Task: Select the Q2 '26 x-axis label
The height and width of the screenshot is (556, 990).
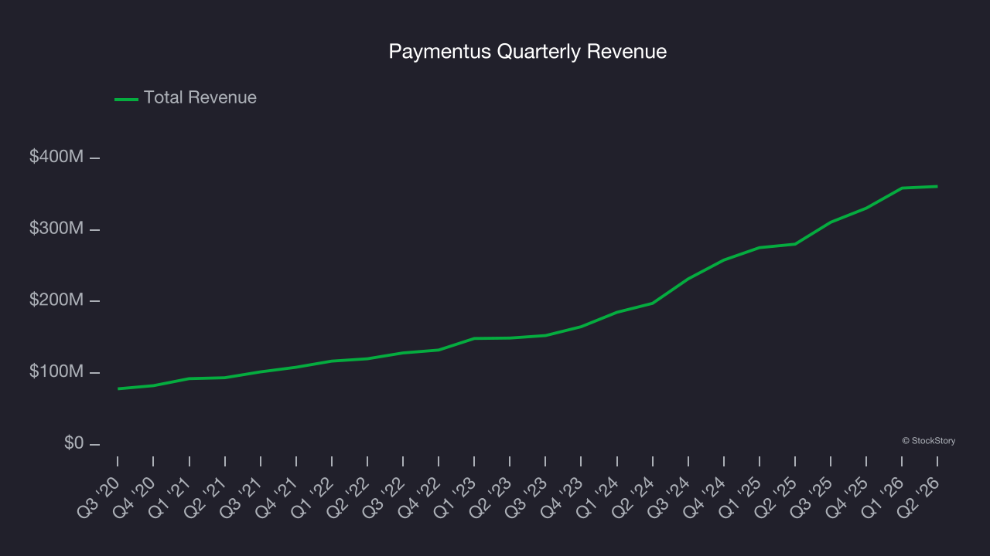Action: (917, 496)
